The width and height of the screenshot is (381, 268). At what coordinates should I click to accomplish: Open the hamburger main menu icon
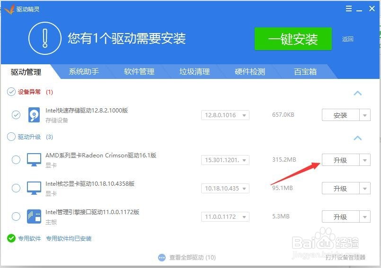pyautogui.click(x=348, y=9)
